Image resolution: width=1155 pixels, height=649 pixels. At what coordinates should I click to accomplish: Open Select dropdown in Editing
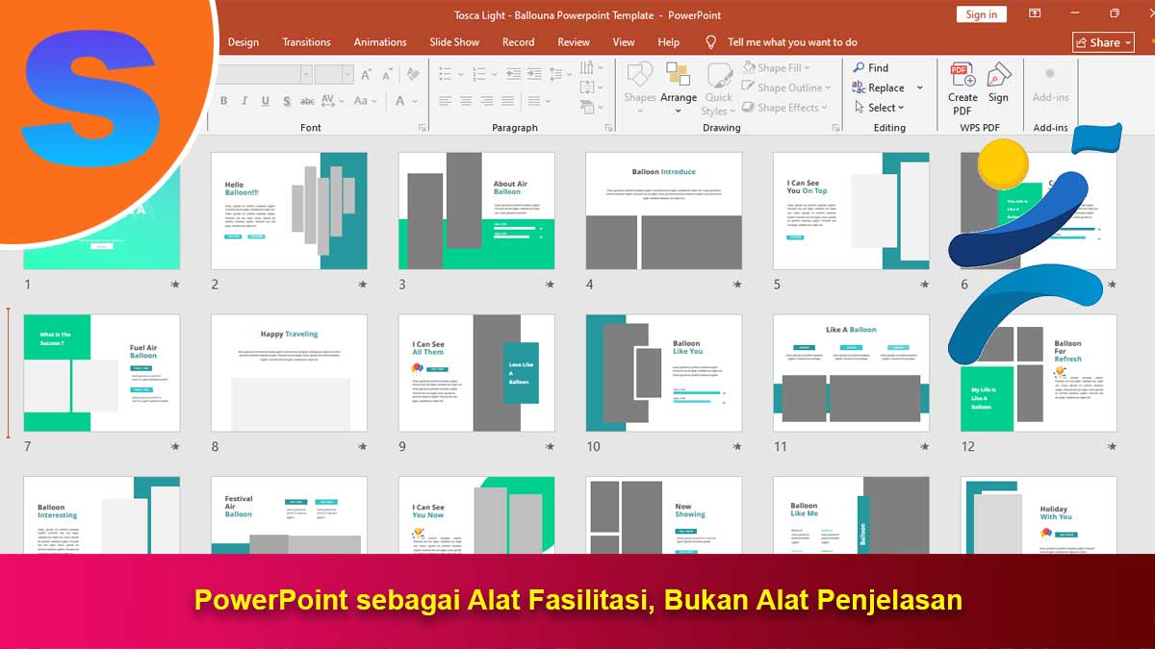pos(878,109)
